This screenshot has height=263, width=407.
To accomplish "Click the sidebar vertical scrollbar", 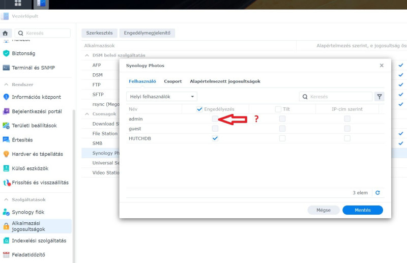I will pos(74,186).
